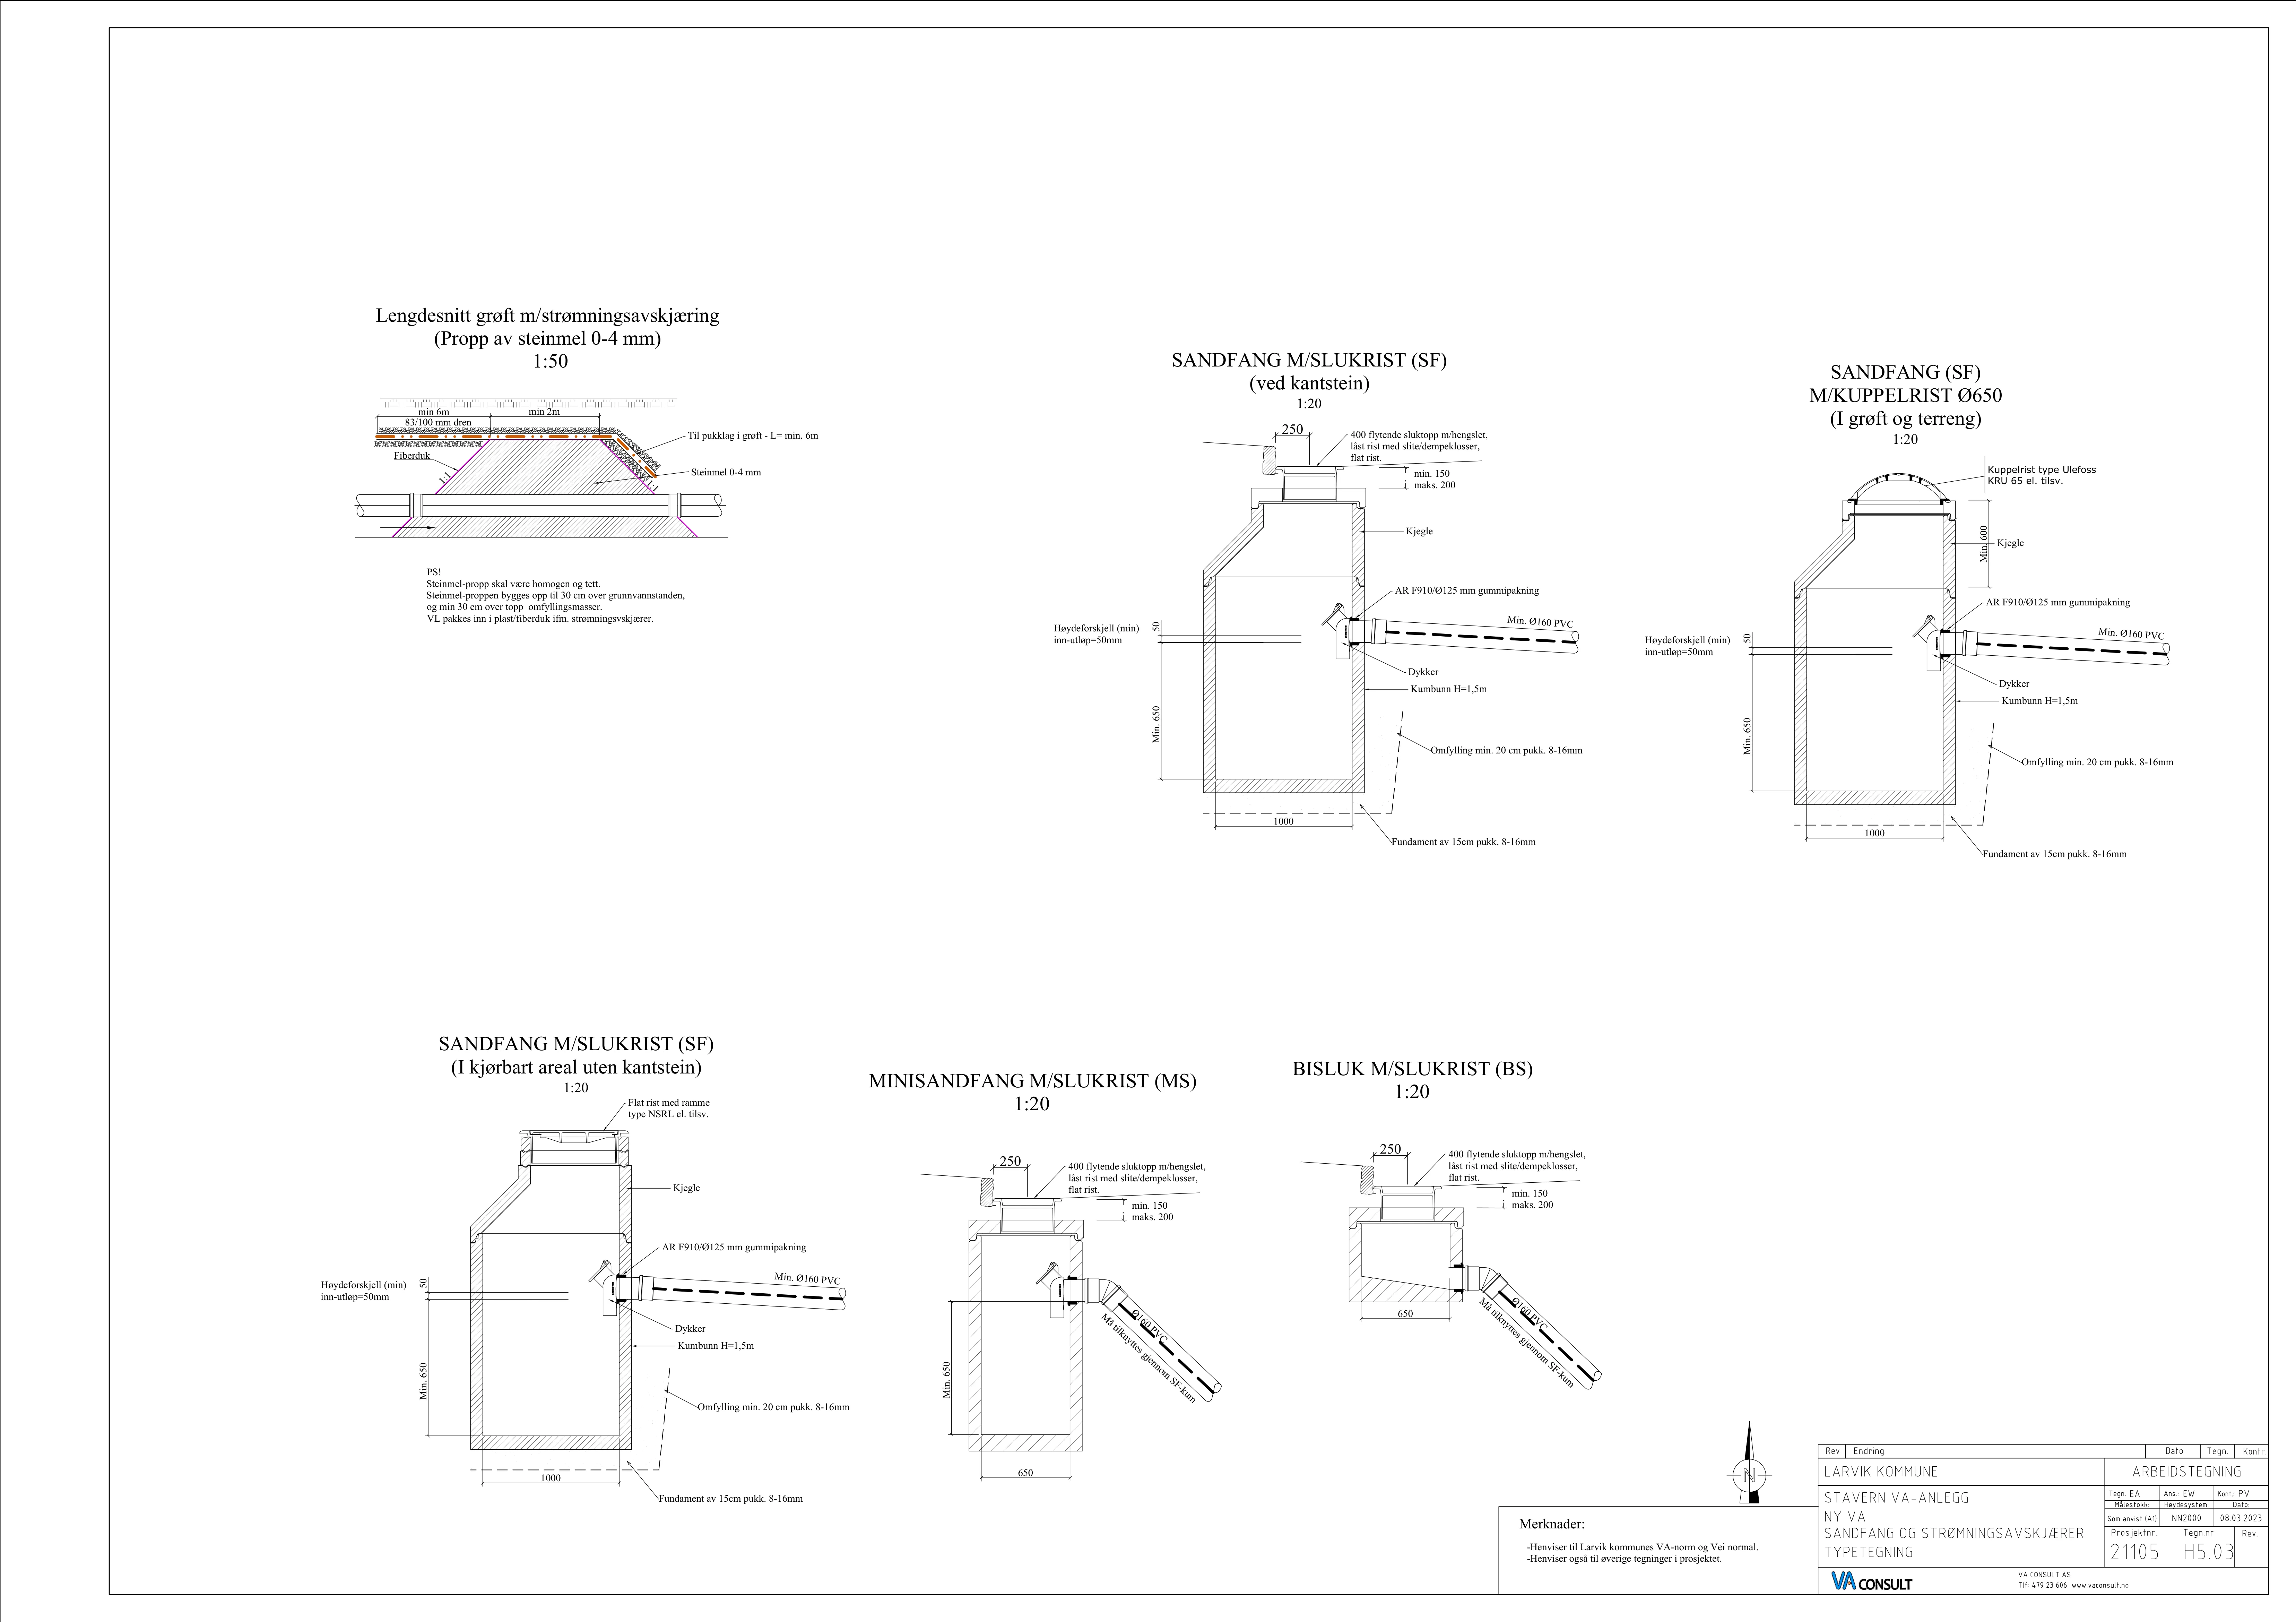
Task: Click the "Prosjektnr." field label
Action: (x=2134, y=1533)
